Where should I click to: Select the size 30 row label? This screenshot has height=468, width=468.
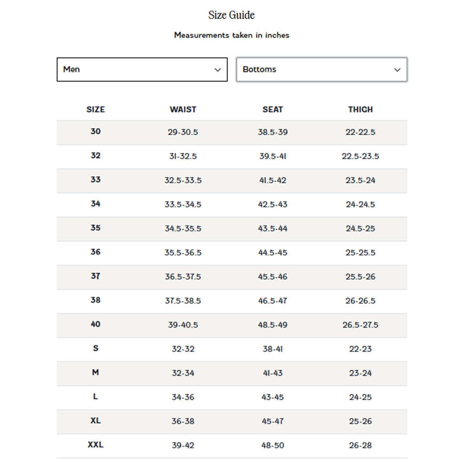96,132
